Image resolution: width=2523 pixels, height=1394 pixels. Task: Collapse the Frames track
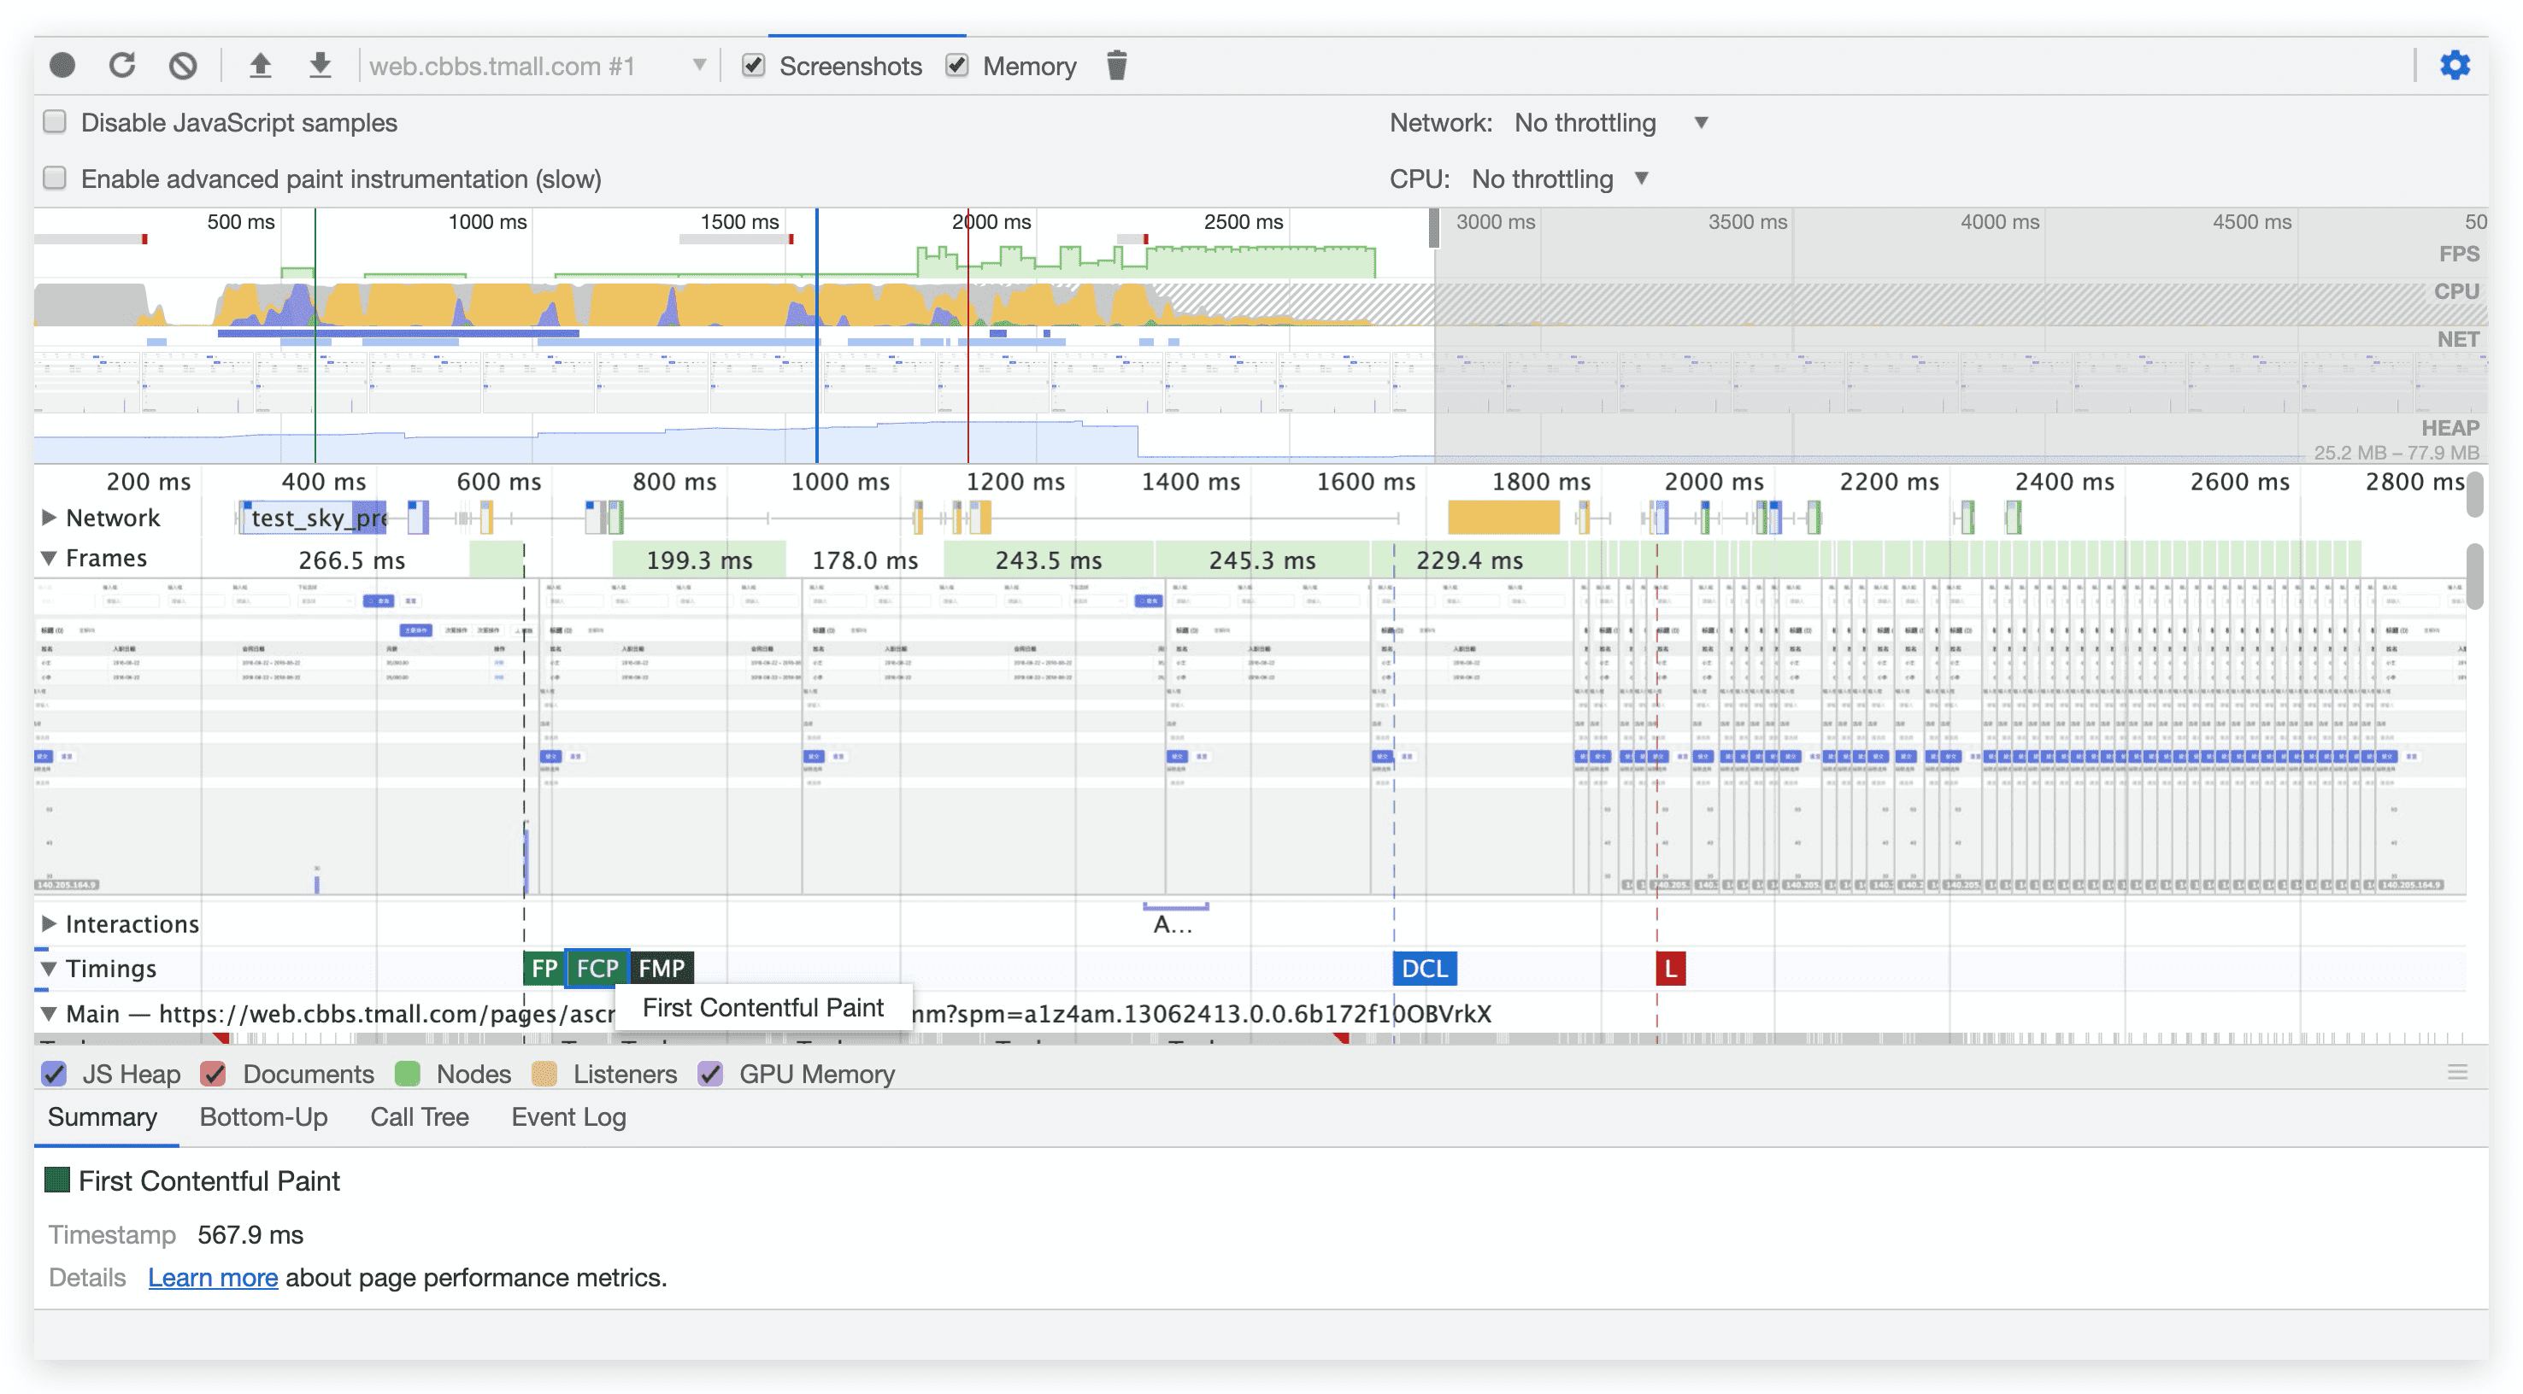(x=49, y=558)
